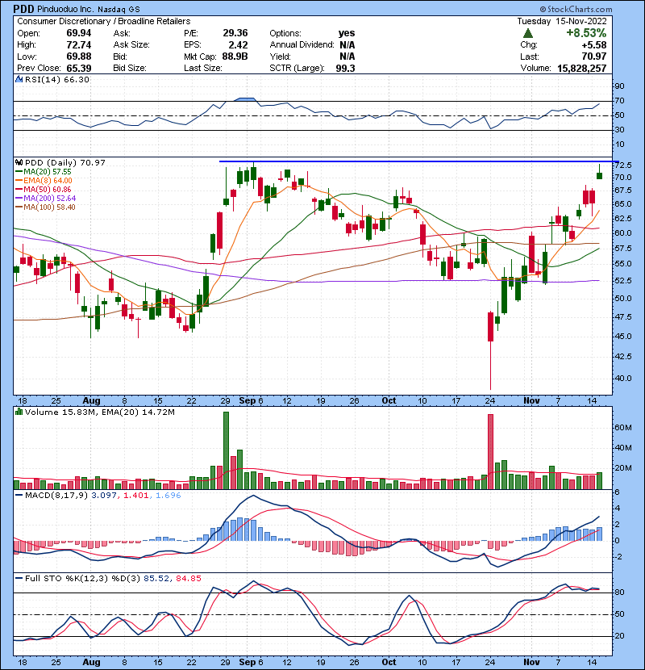Click the Last price 70.97 value
Image resolution: width=645 pixels, height=670 pixels.
point(594,57)
